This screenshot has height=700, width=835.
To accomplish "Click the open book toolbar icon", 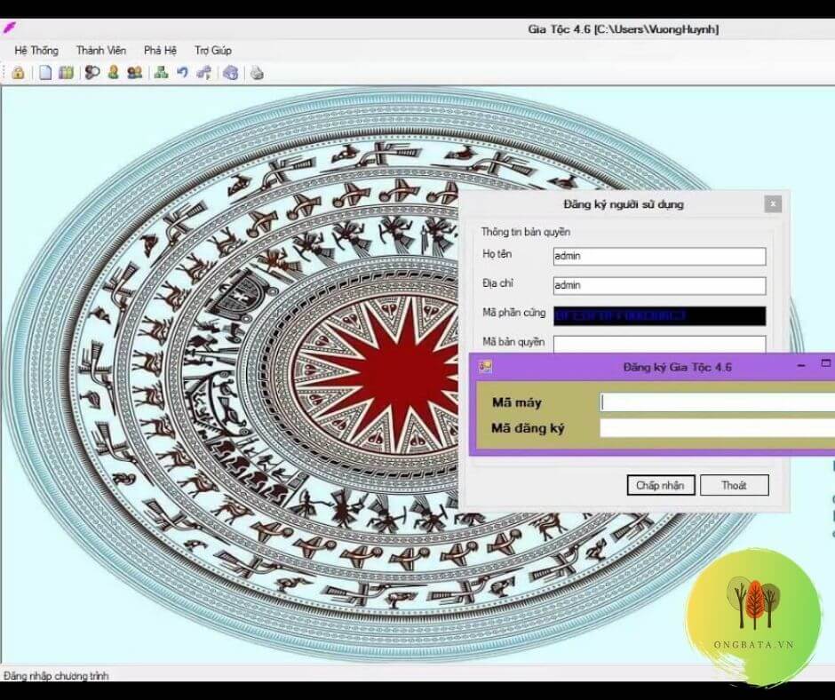I will (x=66, y=73).
